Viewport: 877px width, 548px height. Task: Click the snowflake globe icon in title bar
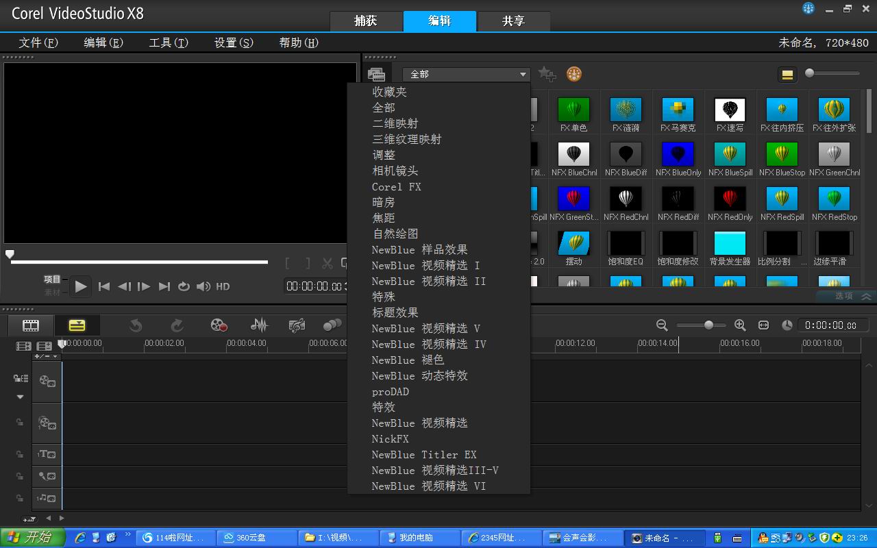coord(809,8)
